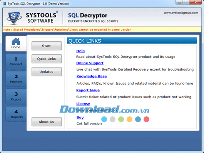The width and height of the screenshot is (204, 153).
Task: Click 'Get full version' description text
Action: (89, 124)
